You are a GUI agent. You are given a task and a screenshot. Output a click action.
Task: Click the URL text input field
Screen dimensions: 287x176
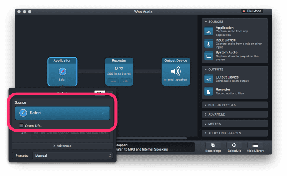70,135
